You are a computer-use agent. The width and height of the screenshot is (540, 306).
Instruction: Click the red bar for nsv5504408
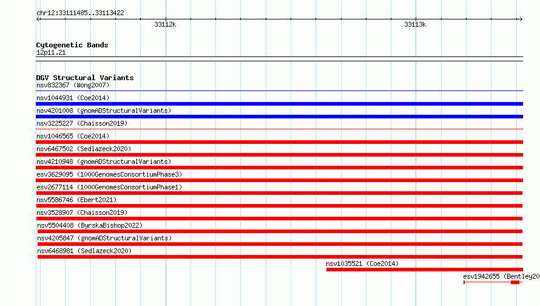(280, 231)
